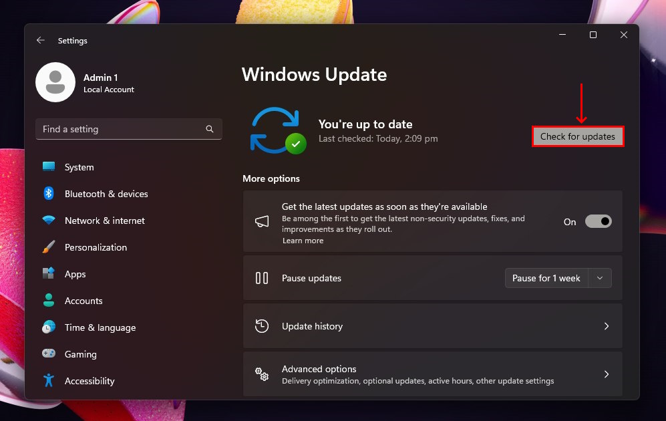This screenshot has width=666, height=421.
Task: Click the Pause updates label
Action: pos(311,278)
